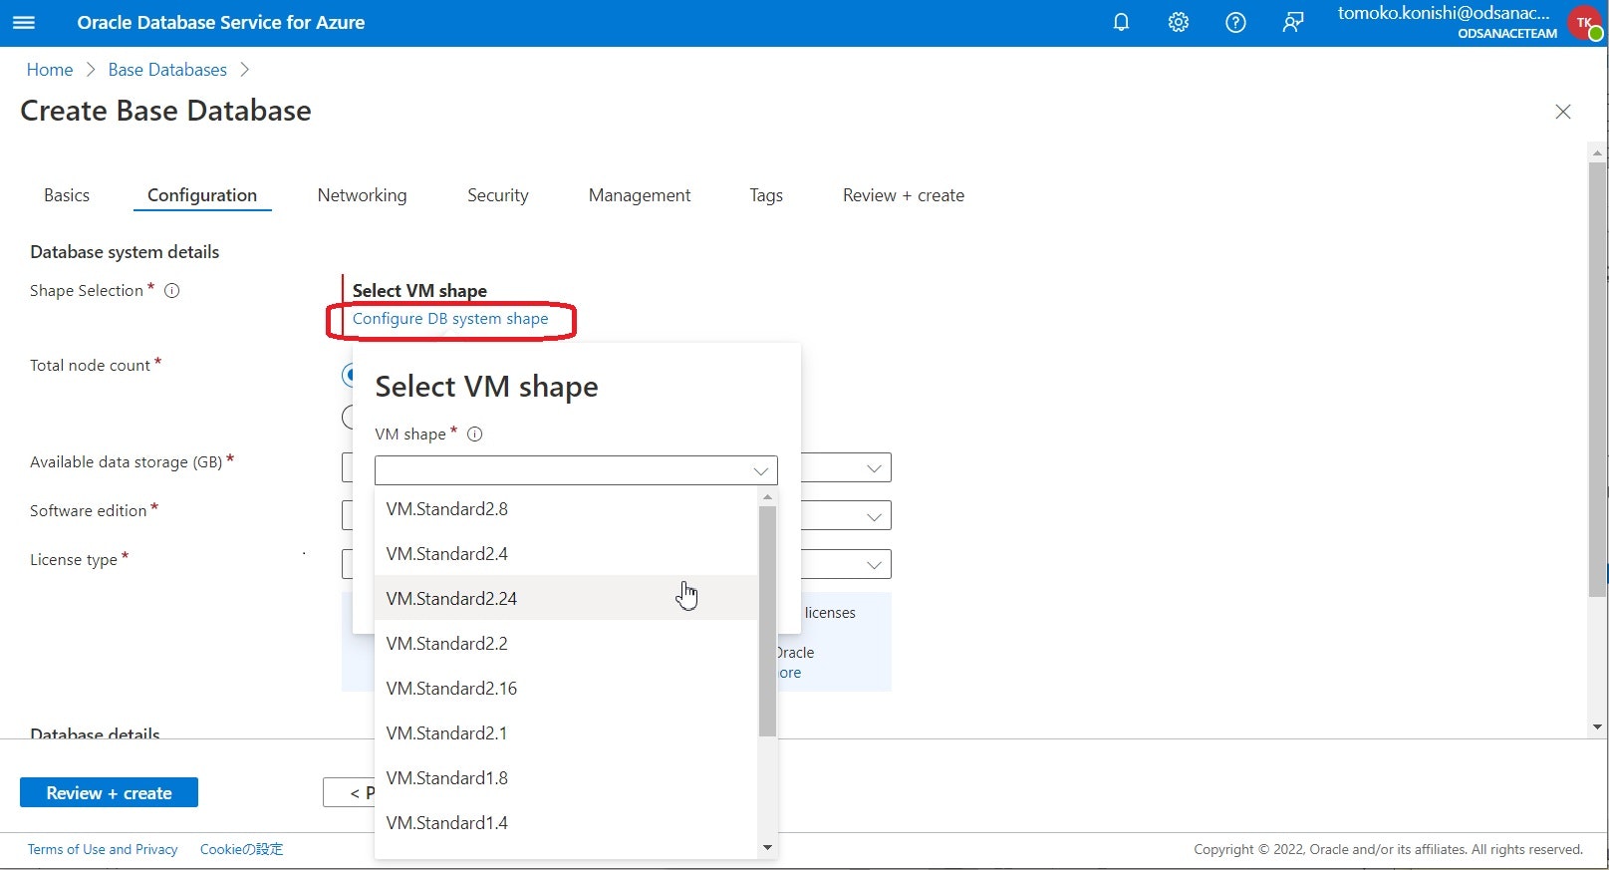Open Cookieの設定 link

[242, 850]
